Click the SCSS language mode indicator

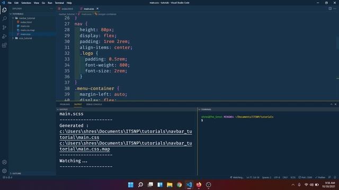[x=293, y=177]
